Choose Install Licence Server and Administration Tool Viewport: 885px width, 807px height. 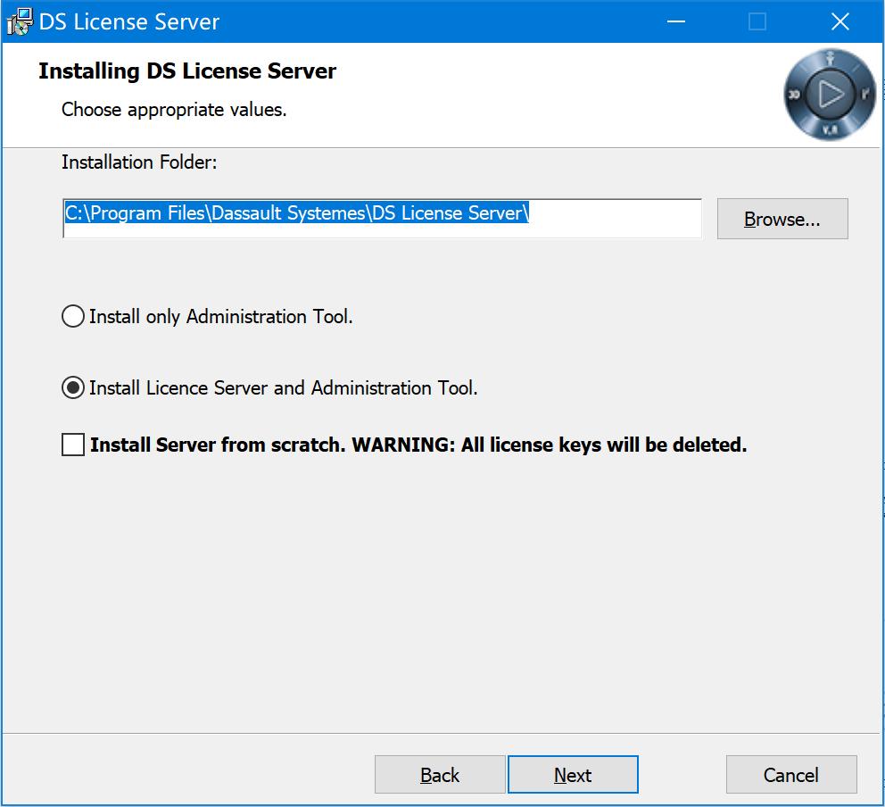click(73, 387)
